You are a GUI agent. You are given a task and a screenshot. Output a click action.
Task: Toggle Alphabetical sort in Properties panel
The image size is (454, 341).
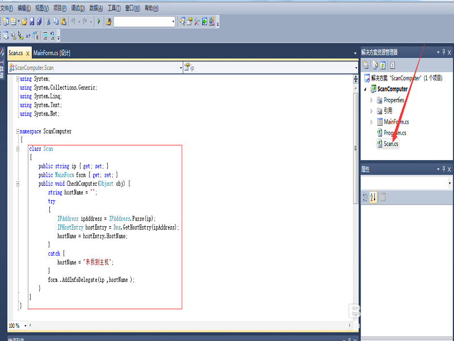point(373,197)
